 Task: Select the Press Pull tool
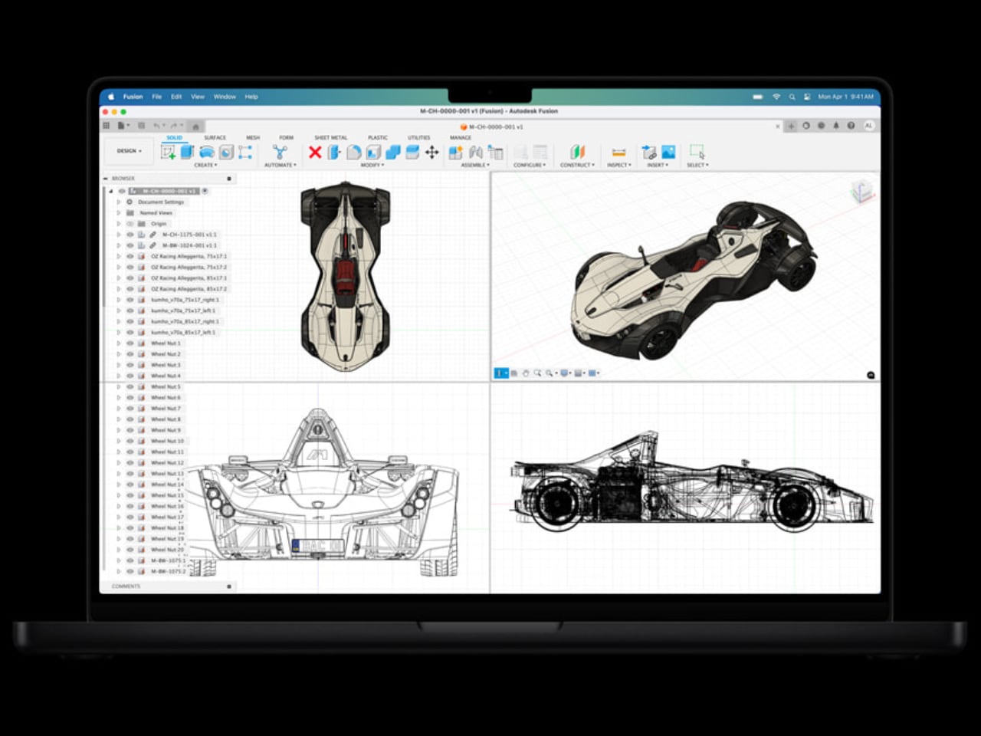click(x=334, y=152)
